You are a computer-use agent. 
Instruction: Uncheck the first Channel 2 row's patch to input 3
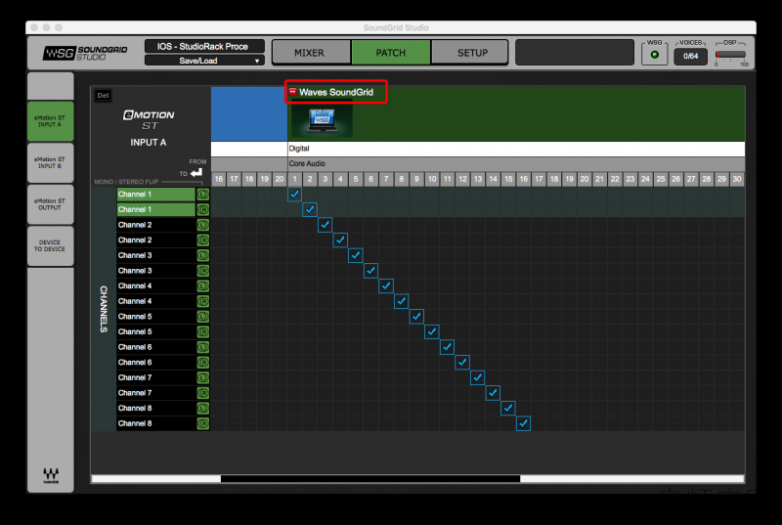click(x=326, y=225)
